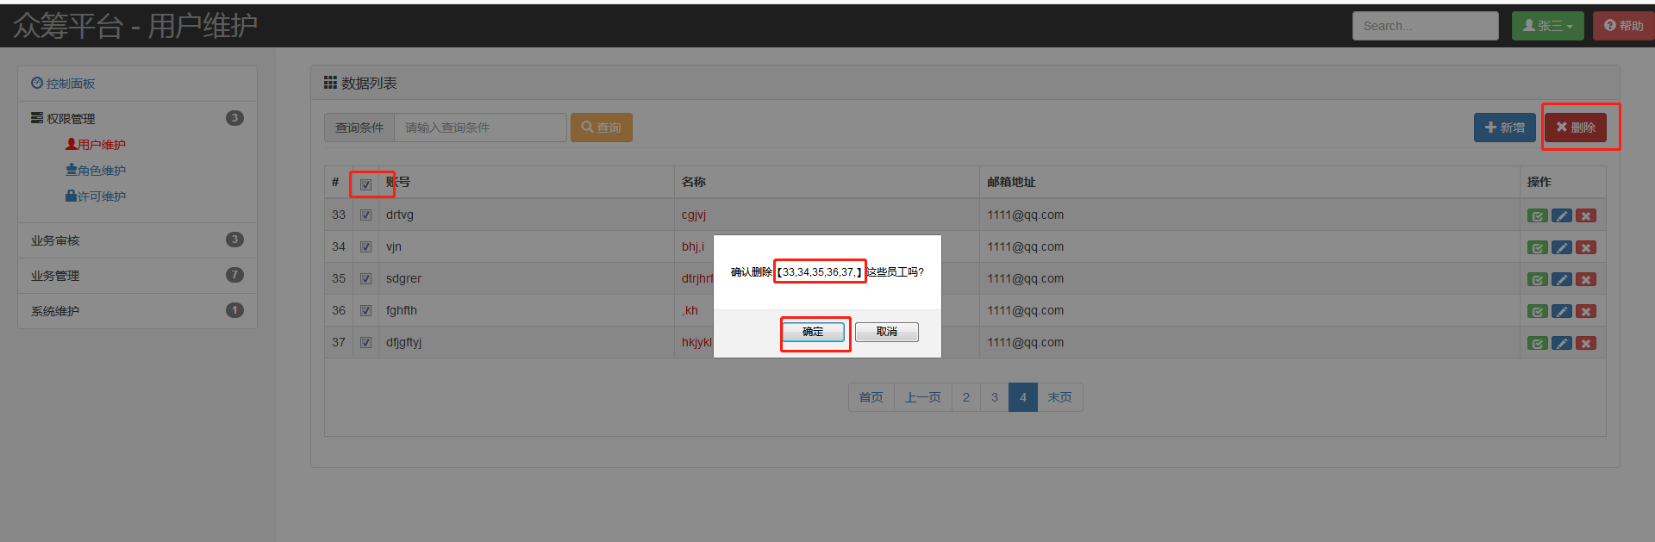Click the green assign icon in row 34
The image size is (1655, 542).
click(x=1537, y=247)
